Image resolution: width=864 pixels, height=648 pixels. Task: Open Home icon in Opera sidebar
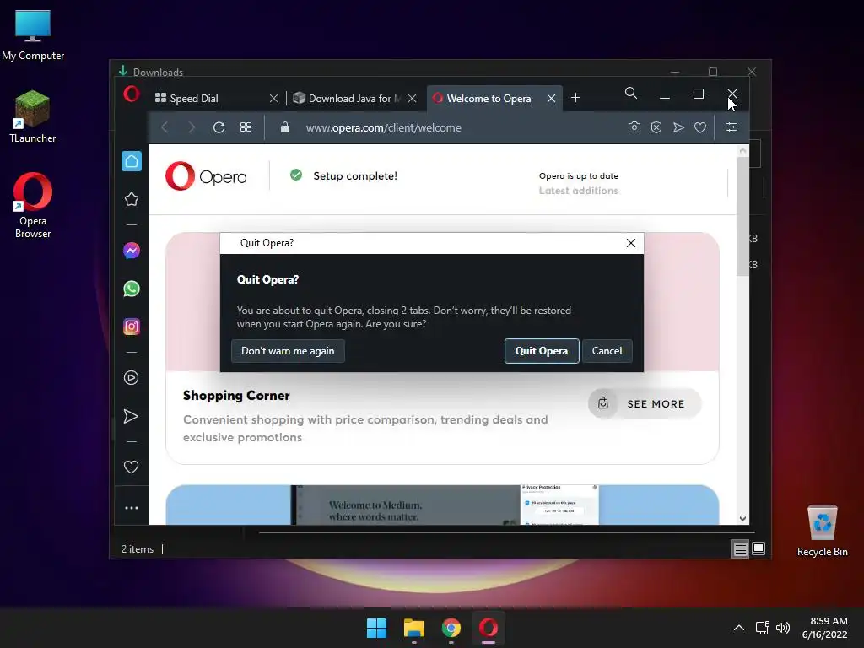(x=131, y=161)
